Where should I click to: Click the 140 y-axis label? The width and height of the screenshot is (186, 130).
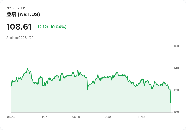(x=176, y=68)
